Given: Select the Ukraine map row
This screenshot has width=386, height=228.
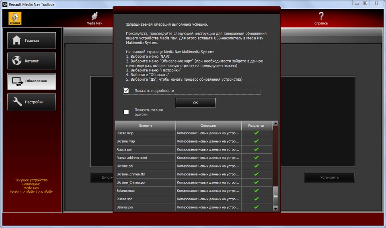Looking at the screenshot, I should 193,141.
